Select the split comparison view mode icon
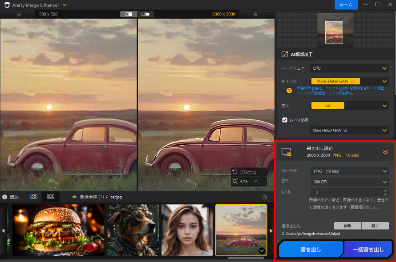 [x=145, y=14]
